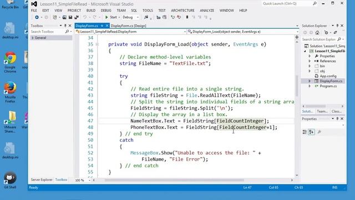The height and width of the screenshot is (200, 355).
Task: Click Sync with Active Document icon
Action: pyautogui.click(x=335, y=33)
